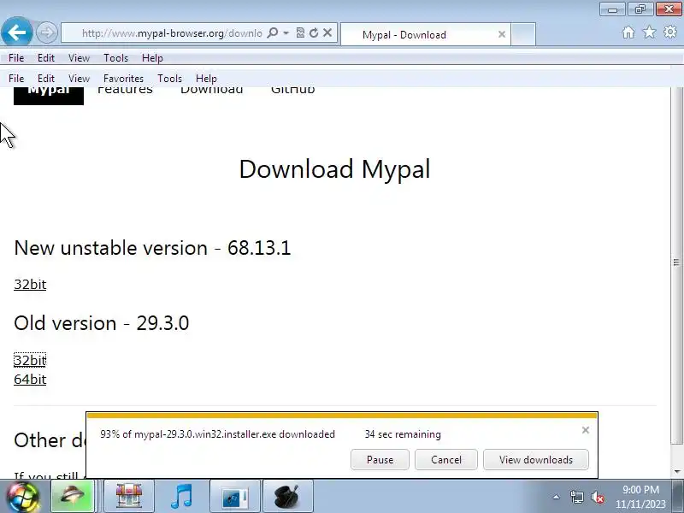684x513 pixels.
Task: Click the 'Download Mypal' heading
Action: (335, 169)
